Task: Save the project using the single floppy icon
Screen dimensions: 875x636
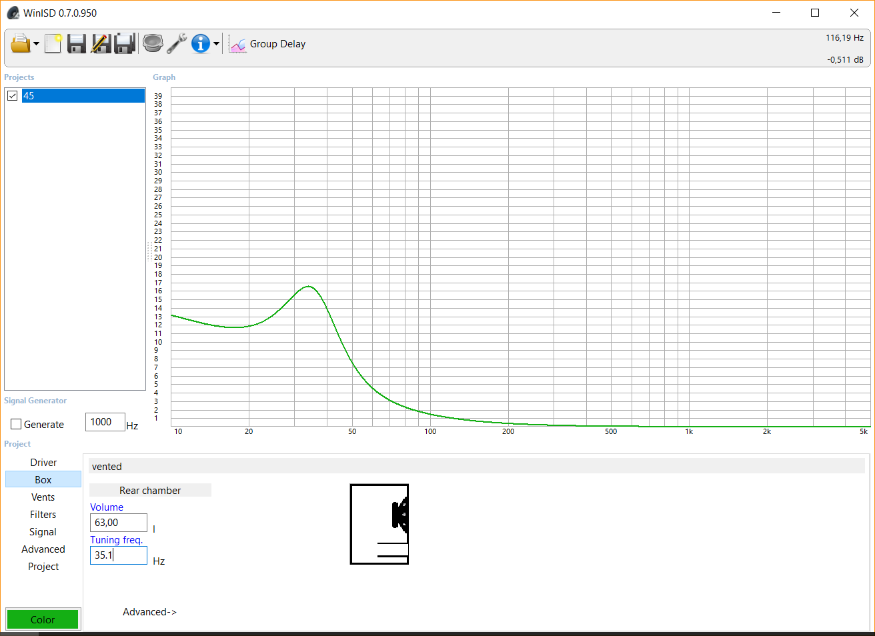Action: 77,44
